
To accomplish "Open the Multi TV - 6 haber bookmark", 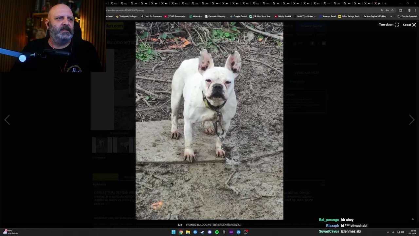I will pyautogui.click(x=305, y=16).
